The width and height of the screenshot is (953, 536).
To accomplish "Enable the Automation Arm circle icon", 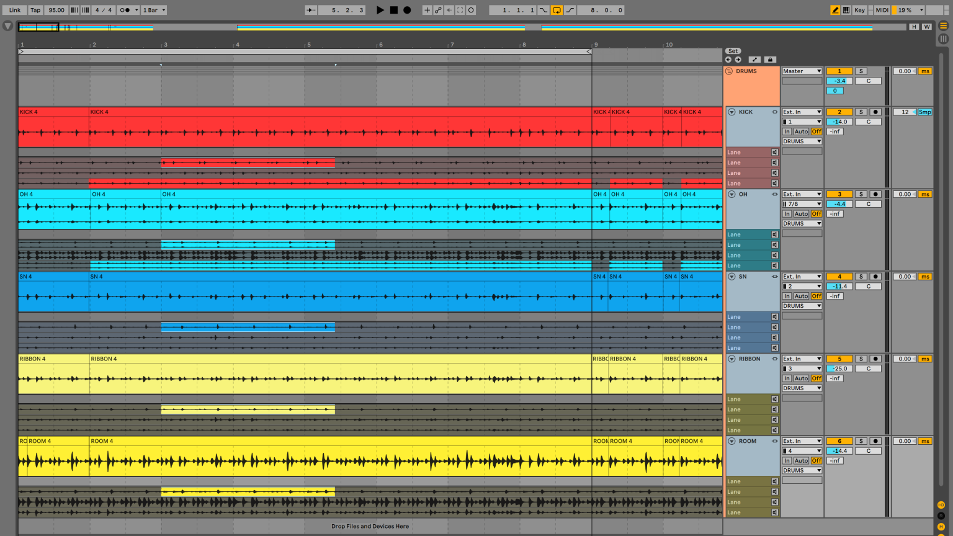I will (x=470, y=10).
